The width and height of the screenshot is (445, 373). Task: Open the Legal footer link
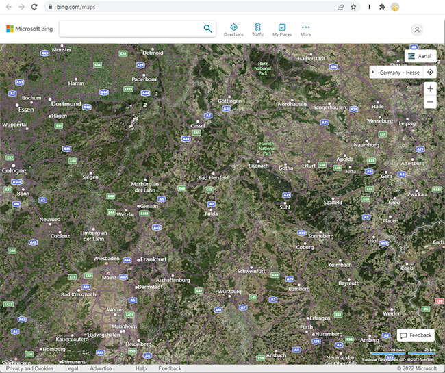coord(71,368)
